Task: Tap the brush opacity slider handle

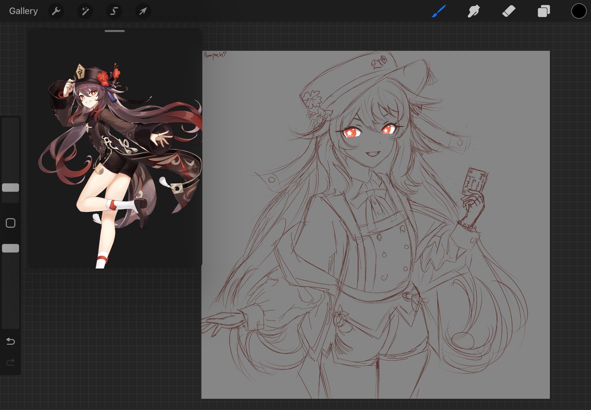Action: 11,248
